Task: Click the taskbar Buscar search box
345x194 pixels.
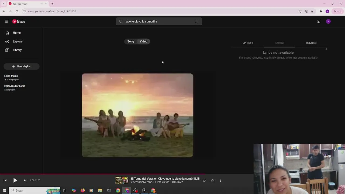Action: click(34, 190)
